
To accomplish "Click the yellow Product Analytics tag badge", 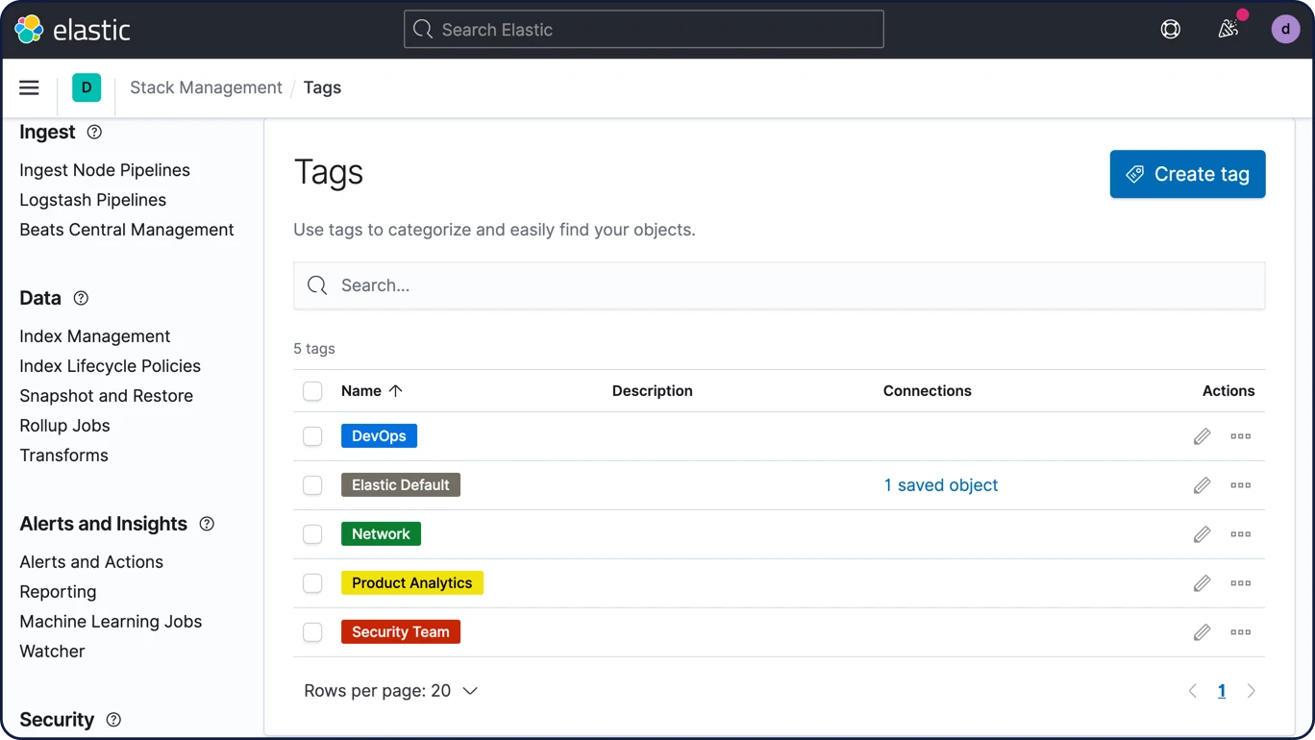I will (412, 583).
